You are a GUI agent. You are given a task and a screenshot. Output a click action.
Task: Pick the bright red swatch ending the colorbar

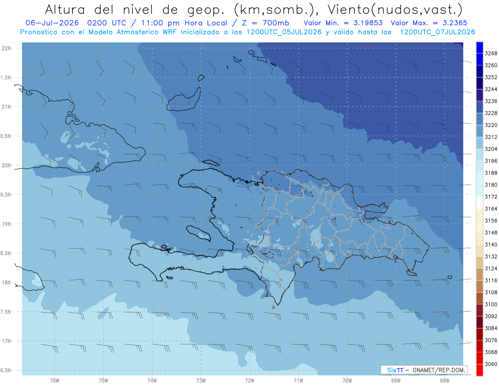pos(479,370)
